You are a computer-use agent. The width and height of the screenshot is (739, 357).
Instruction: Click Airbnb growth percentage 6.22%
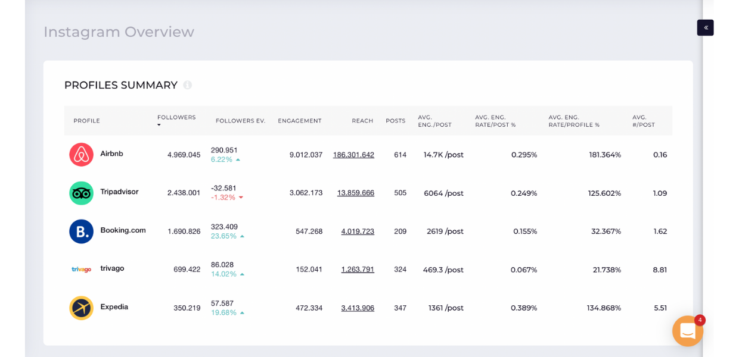(222, 159)
